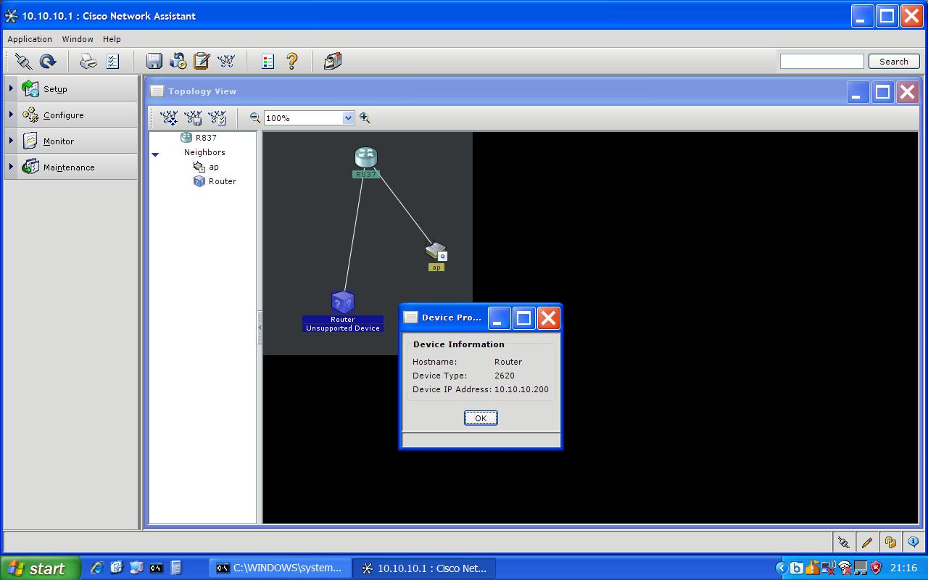Screen dimensions: 928x580
Task: Click the zoom in magnifier icon
Action: (x=365, y=117)
